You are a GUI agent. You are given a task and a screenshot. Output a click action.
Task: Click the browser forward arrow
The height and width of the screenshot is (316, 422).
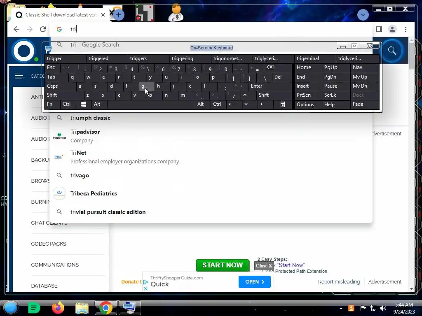(30, 29)
